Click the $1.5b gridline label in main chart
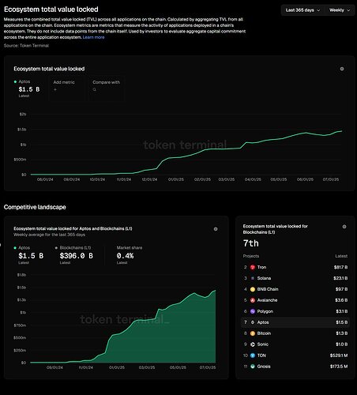Screen dimensions: 357x395 [22, 130]
